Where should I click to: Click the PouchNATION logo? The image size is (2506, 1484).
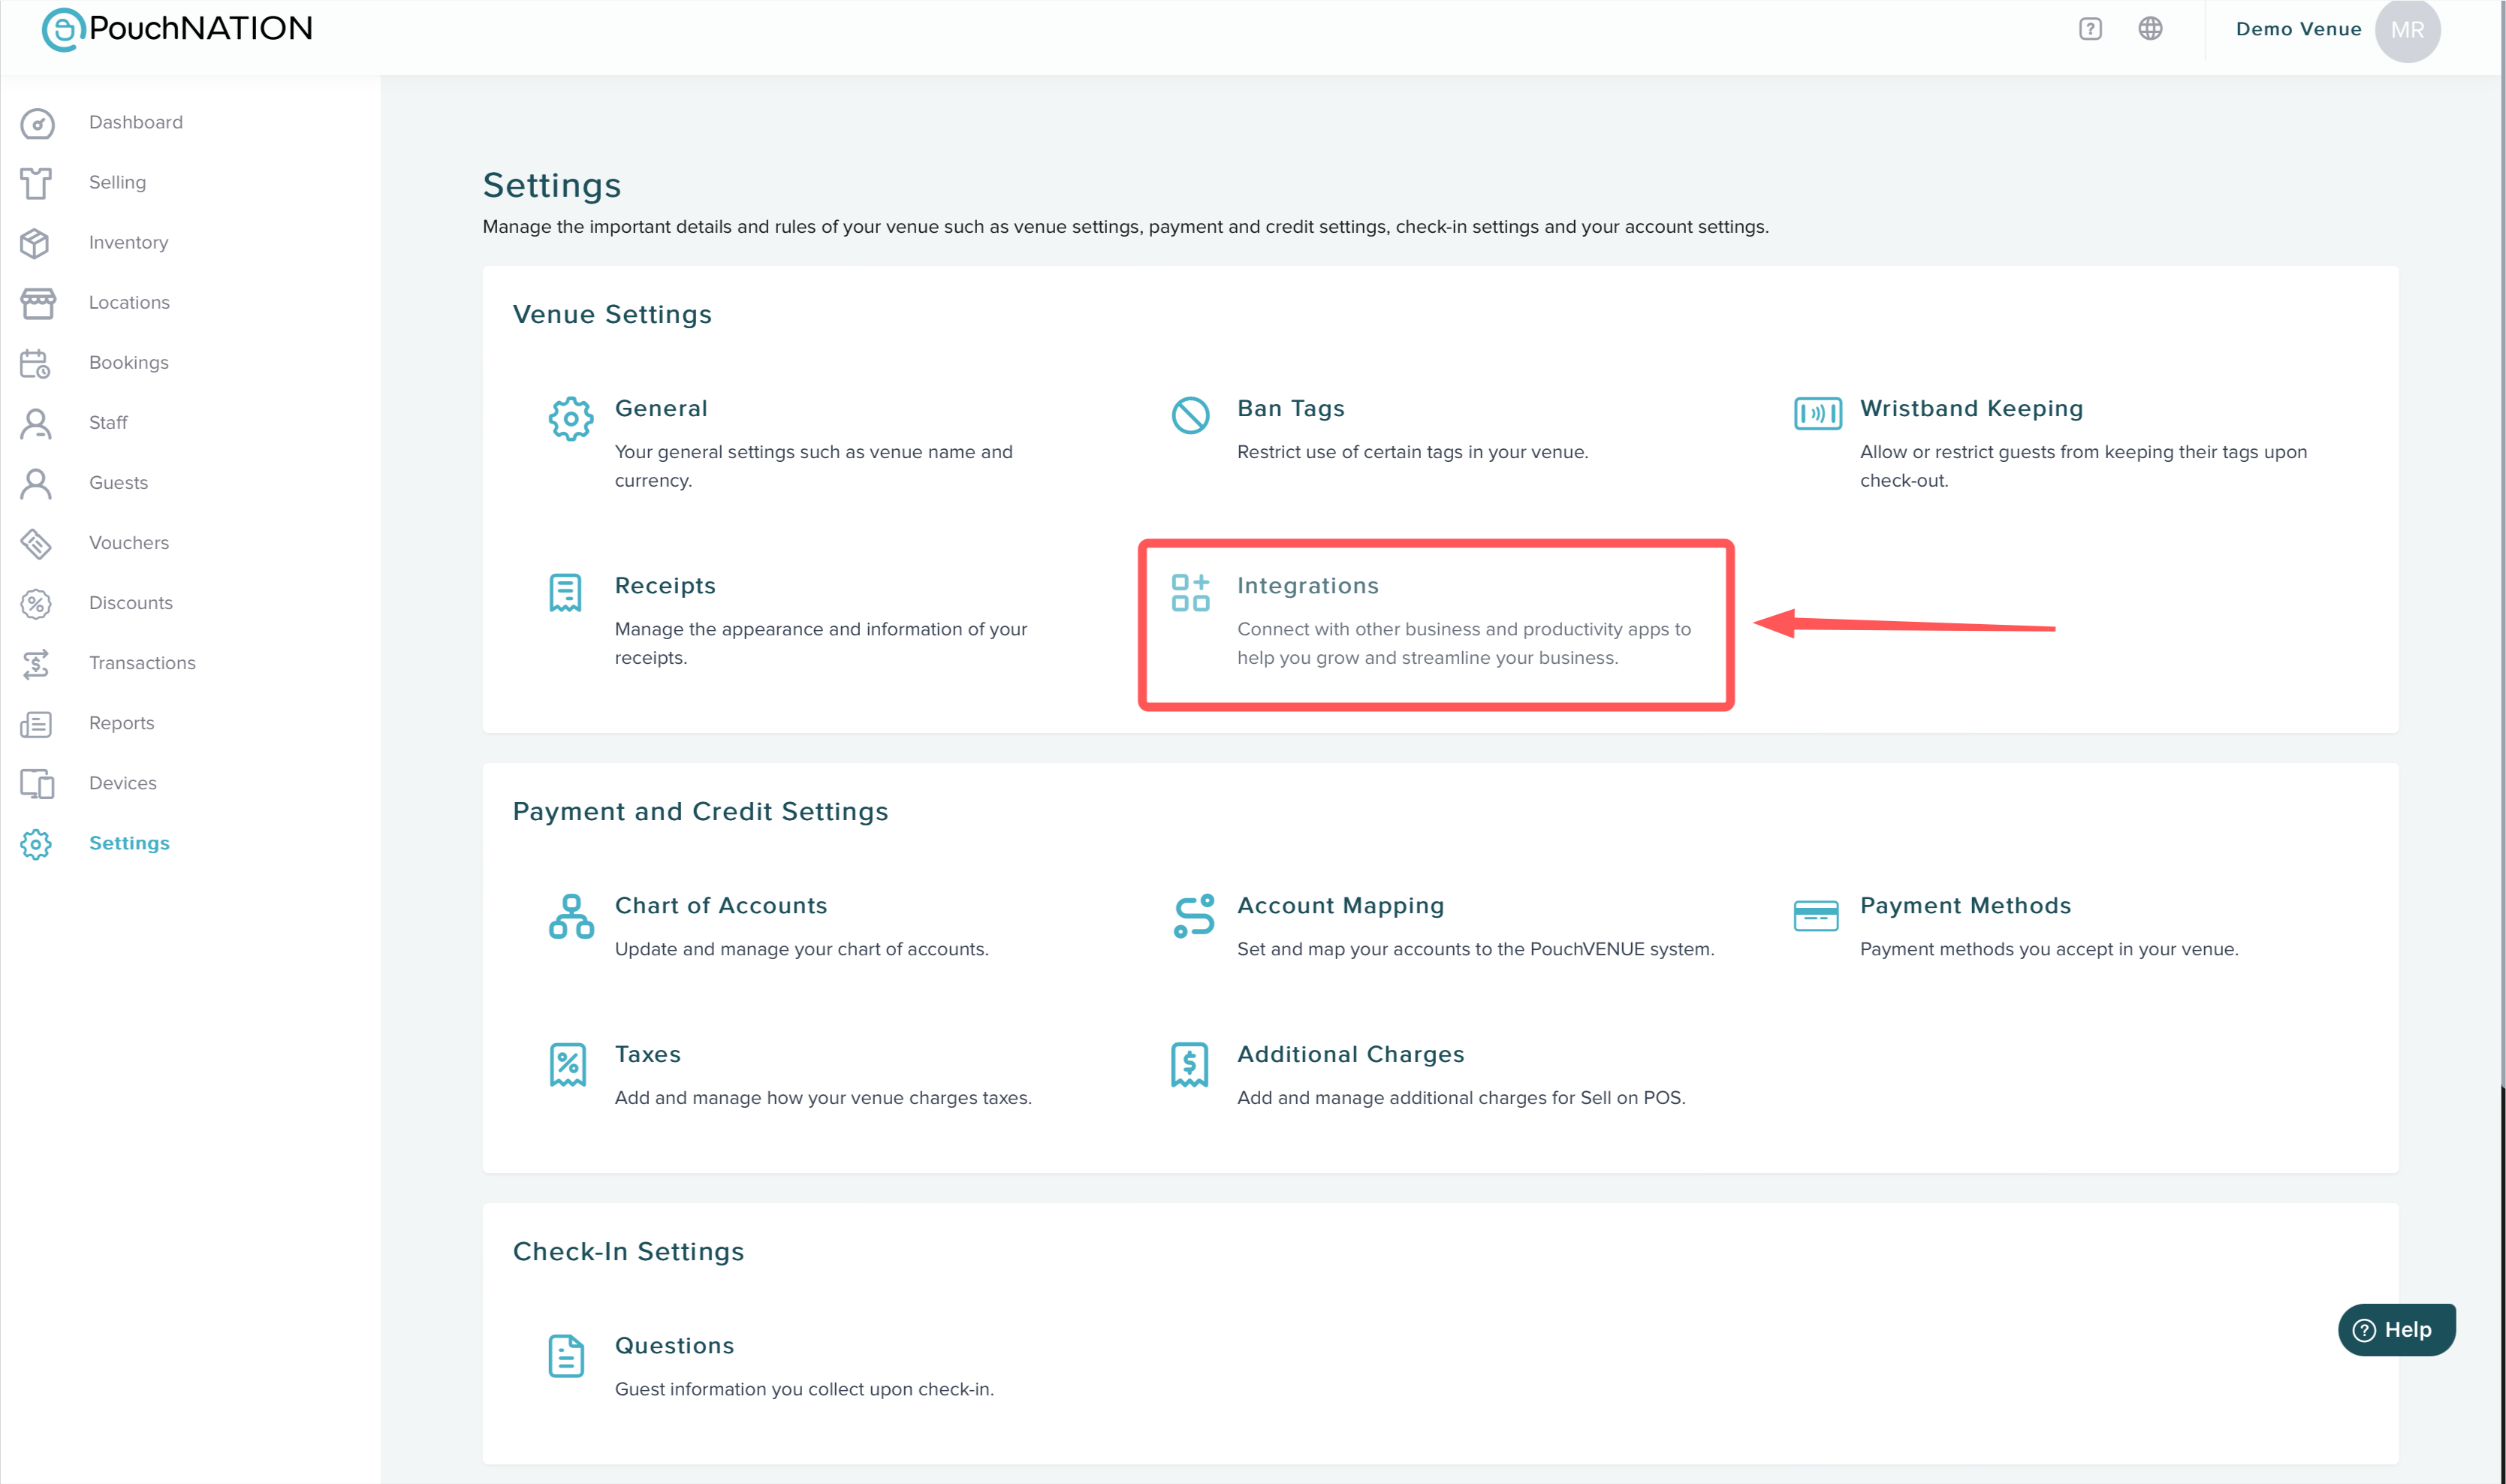point(177,29)
